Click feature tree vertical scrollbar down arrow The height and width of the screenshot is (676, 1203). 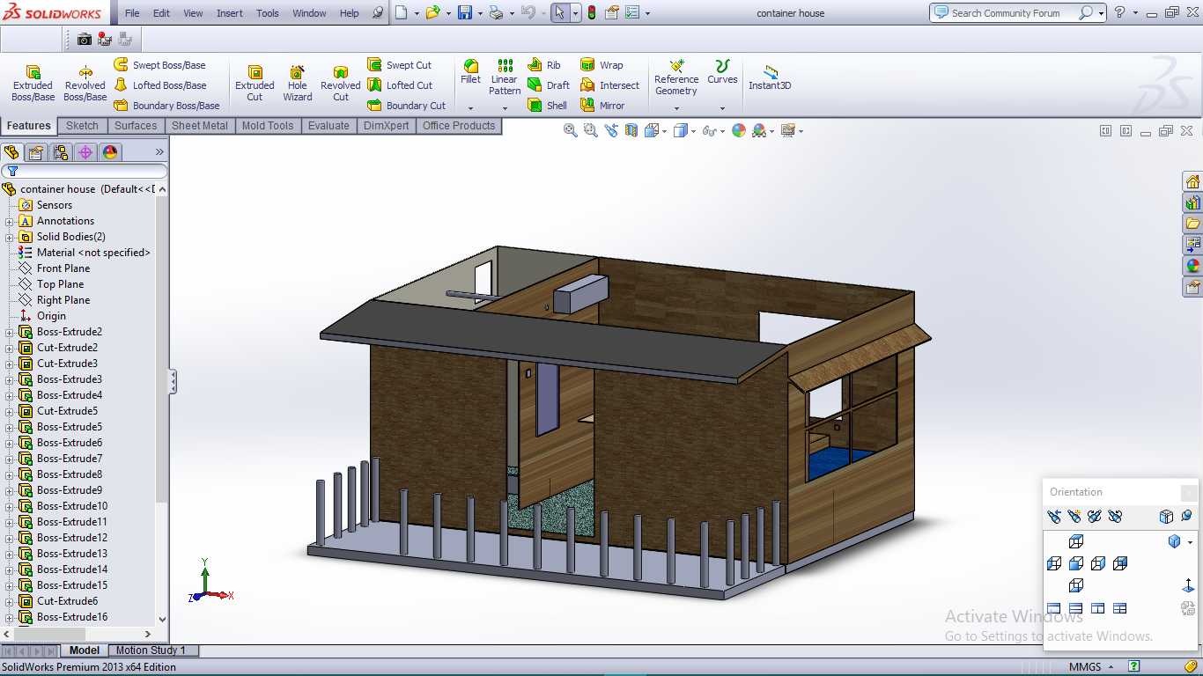(162, 620)
